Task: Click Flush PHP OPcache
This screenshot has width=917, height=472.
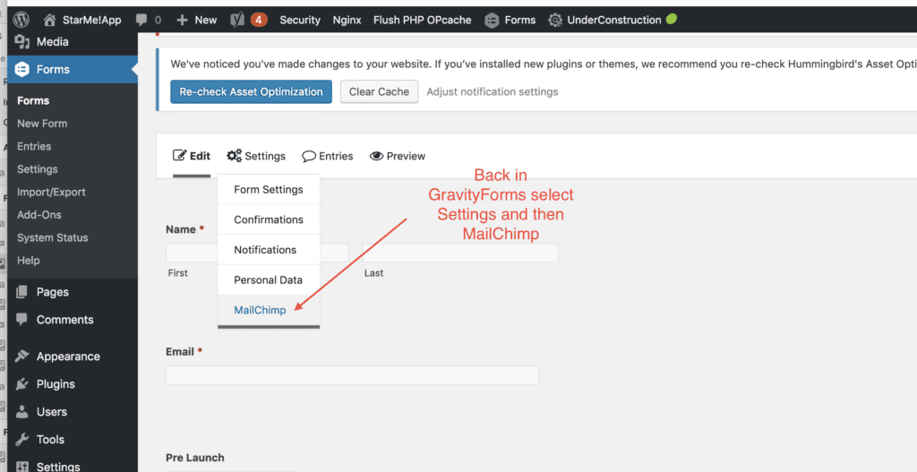Action: (423, 20)
